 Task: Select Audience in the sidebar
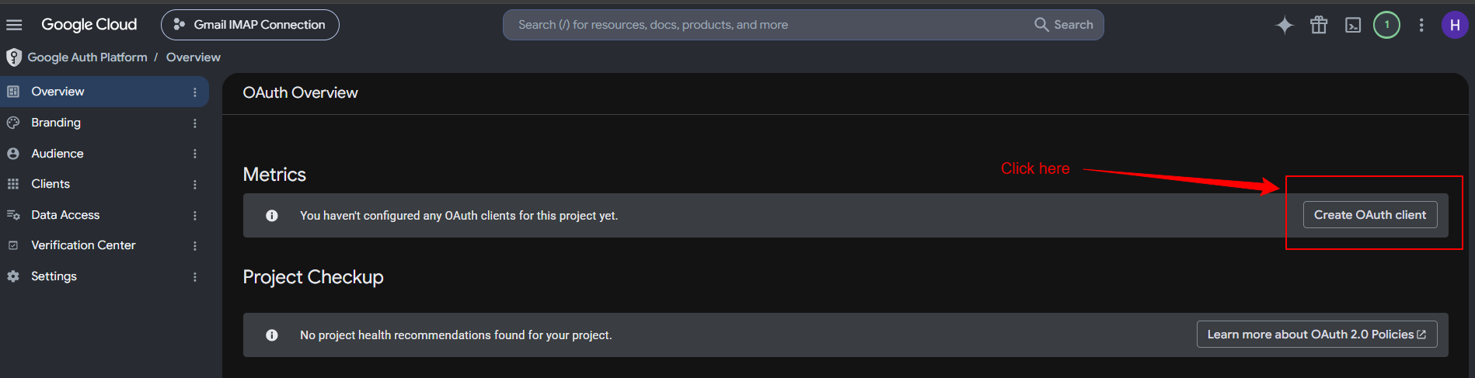[x=104, y=154]
